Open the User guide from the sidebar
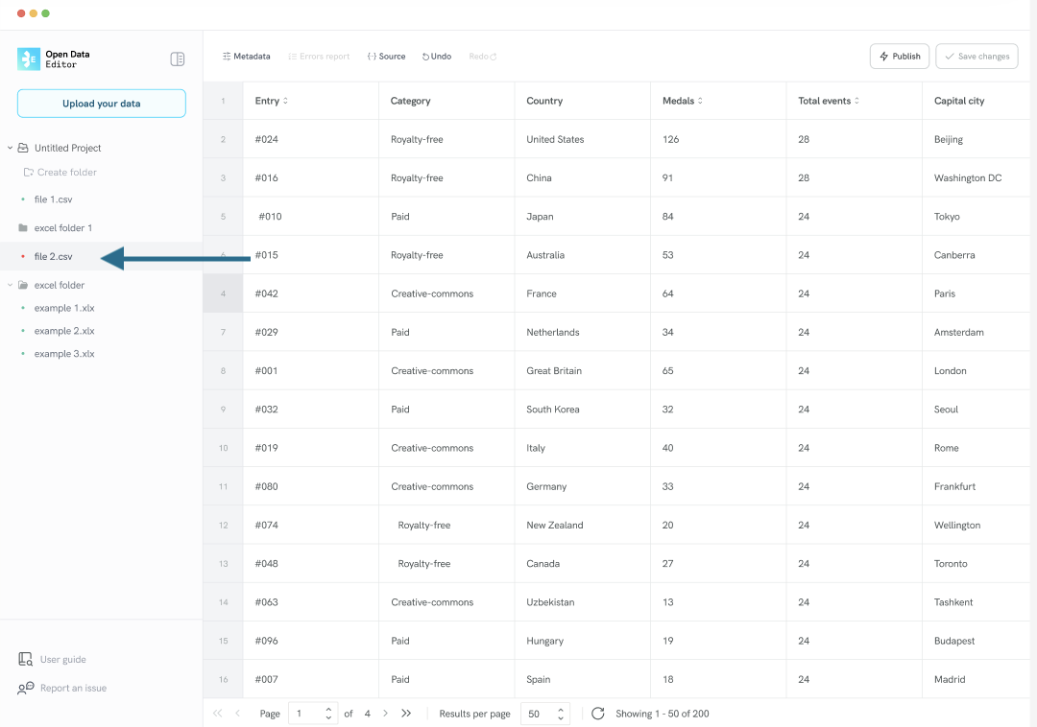1037x727 pixels. tap(60, 659)
